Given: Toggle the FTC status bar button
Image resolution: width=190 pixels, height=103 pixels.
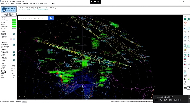Looking at the screenshot, I should 124,102.
